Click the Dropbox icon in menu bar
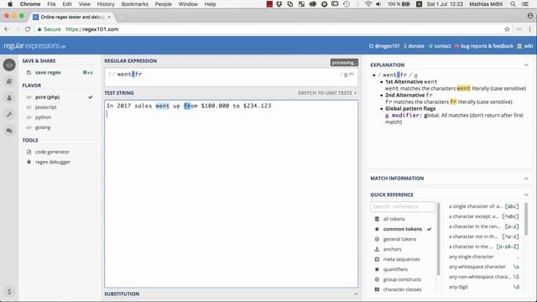Screen dimensions: 537x302 point(279,4)
